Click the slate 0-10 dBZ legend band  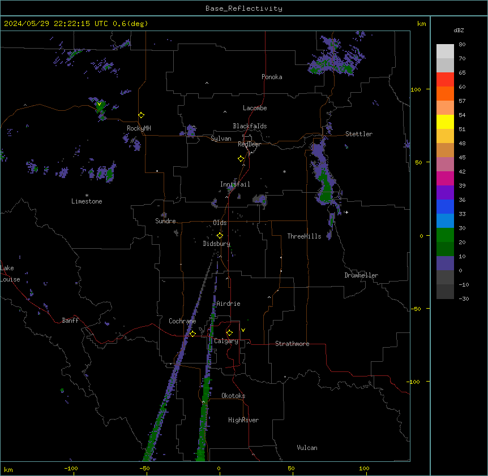click(x=445, y=263)
